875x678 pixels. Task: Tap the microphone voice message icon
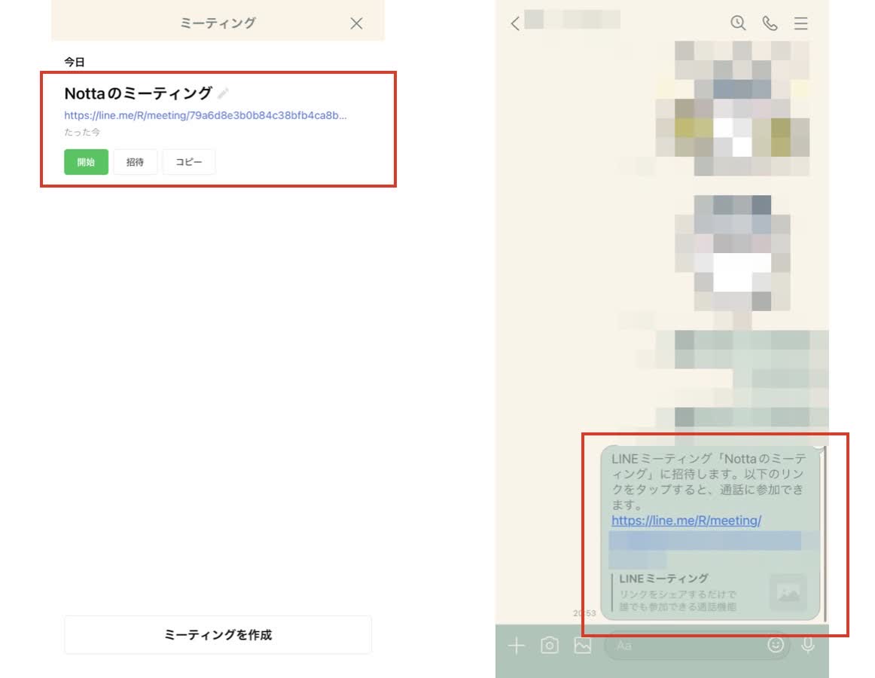(807, 646)
